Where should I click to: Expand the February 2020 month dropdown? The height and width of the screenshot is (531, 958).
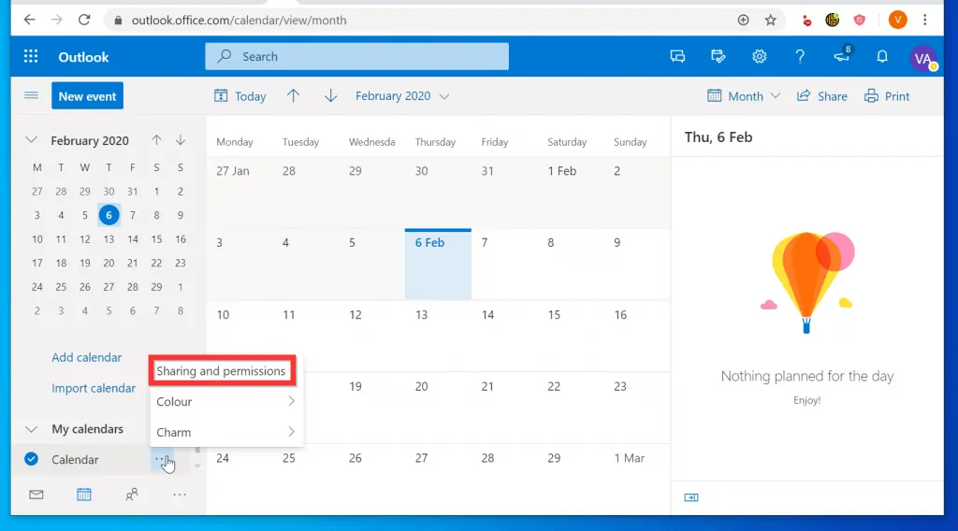402,95
